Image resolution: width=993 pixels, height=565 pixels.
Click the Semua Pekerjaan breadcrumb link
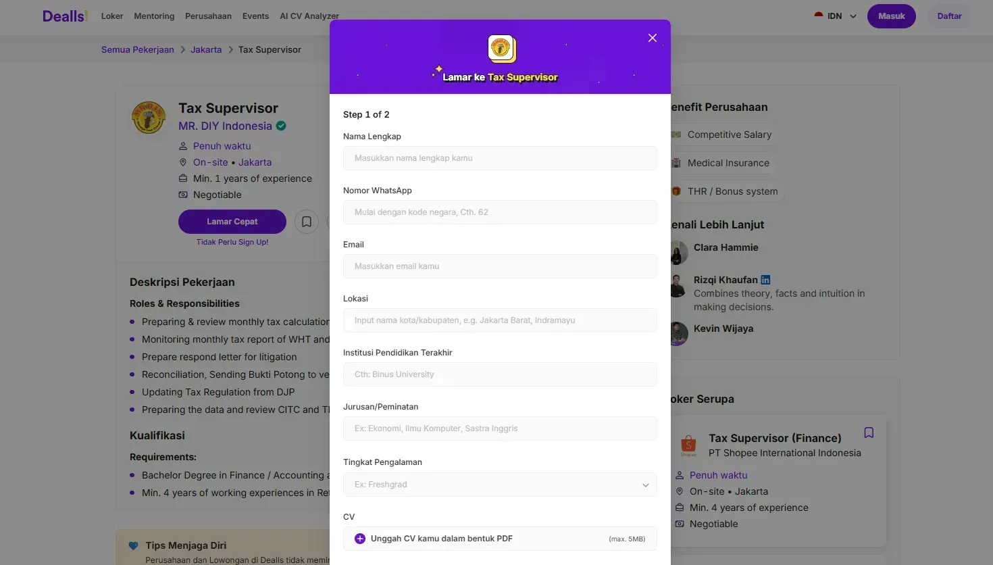[138, 49]
